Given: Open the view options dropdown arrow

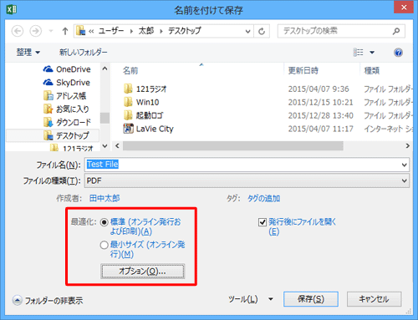Looking at the screenshot, I should [372, 53].
